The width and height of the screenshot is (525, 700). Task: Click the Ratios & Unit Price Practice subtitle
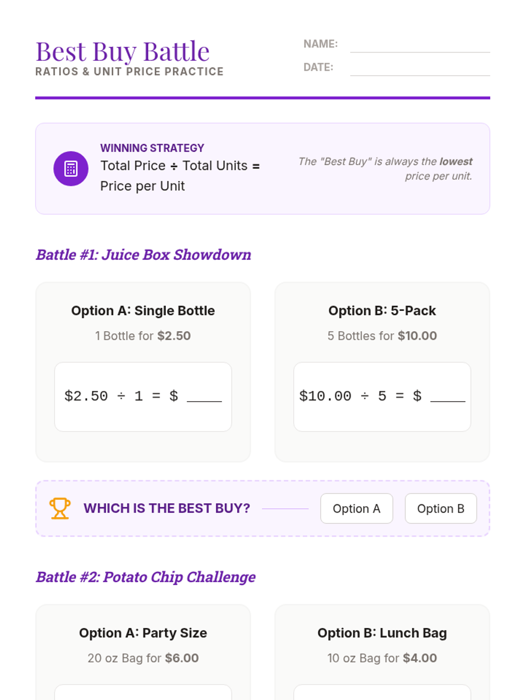[x=129, y=72]
